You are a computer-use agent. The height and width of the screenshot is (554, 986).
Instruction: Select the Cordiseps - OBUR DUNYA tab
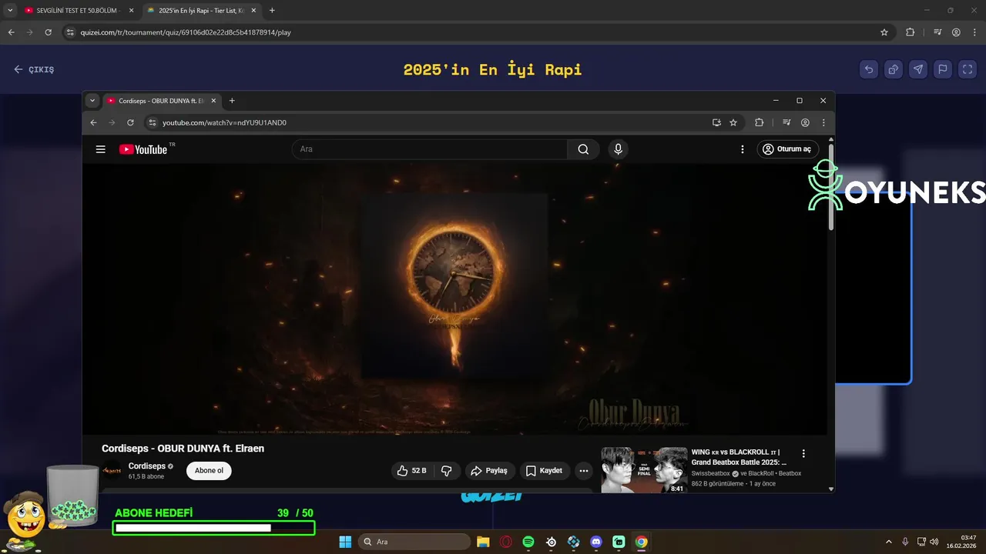(162, 101)
